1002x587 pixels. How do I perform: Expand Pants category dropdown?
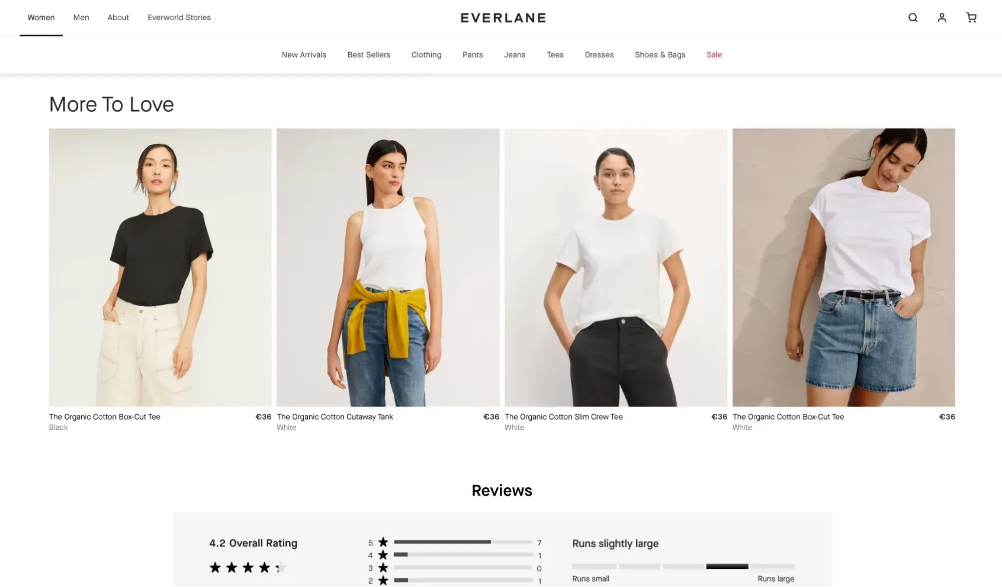click(x=473, y=55)
